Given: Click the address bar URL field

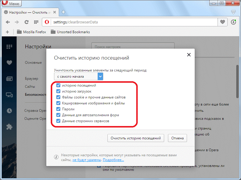Looking at the screenshot, I should 131,22.
